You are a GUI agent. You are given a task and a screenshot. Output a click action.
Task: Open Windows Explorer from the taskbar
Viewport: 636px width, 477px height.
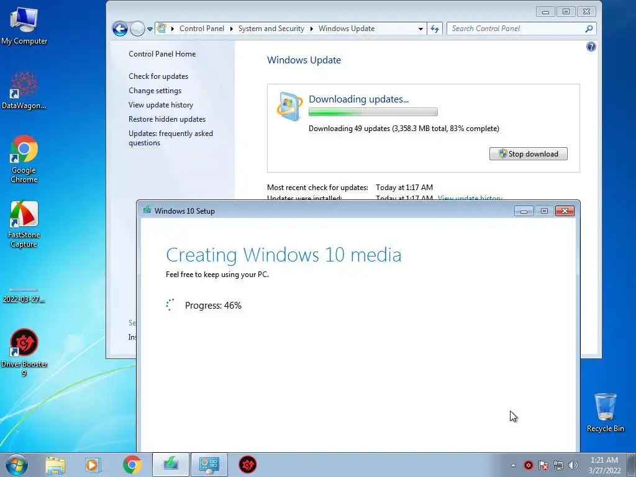click(x=55, y=465)
